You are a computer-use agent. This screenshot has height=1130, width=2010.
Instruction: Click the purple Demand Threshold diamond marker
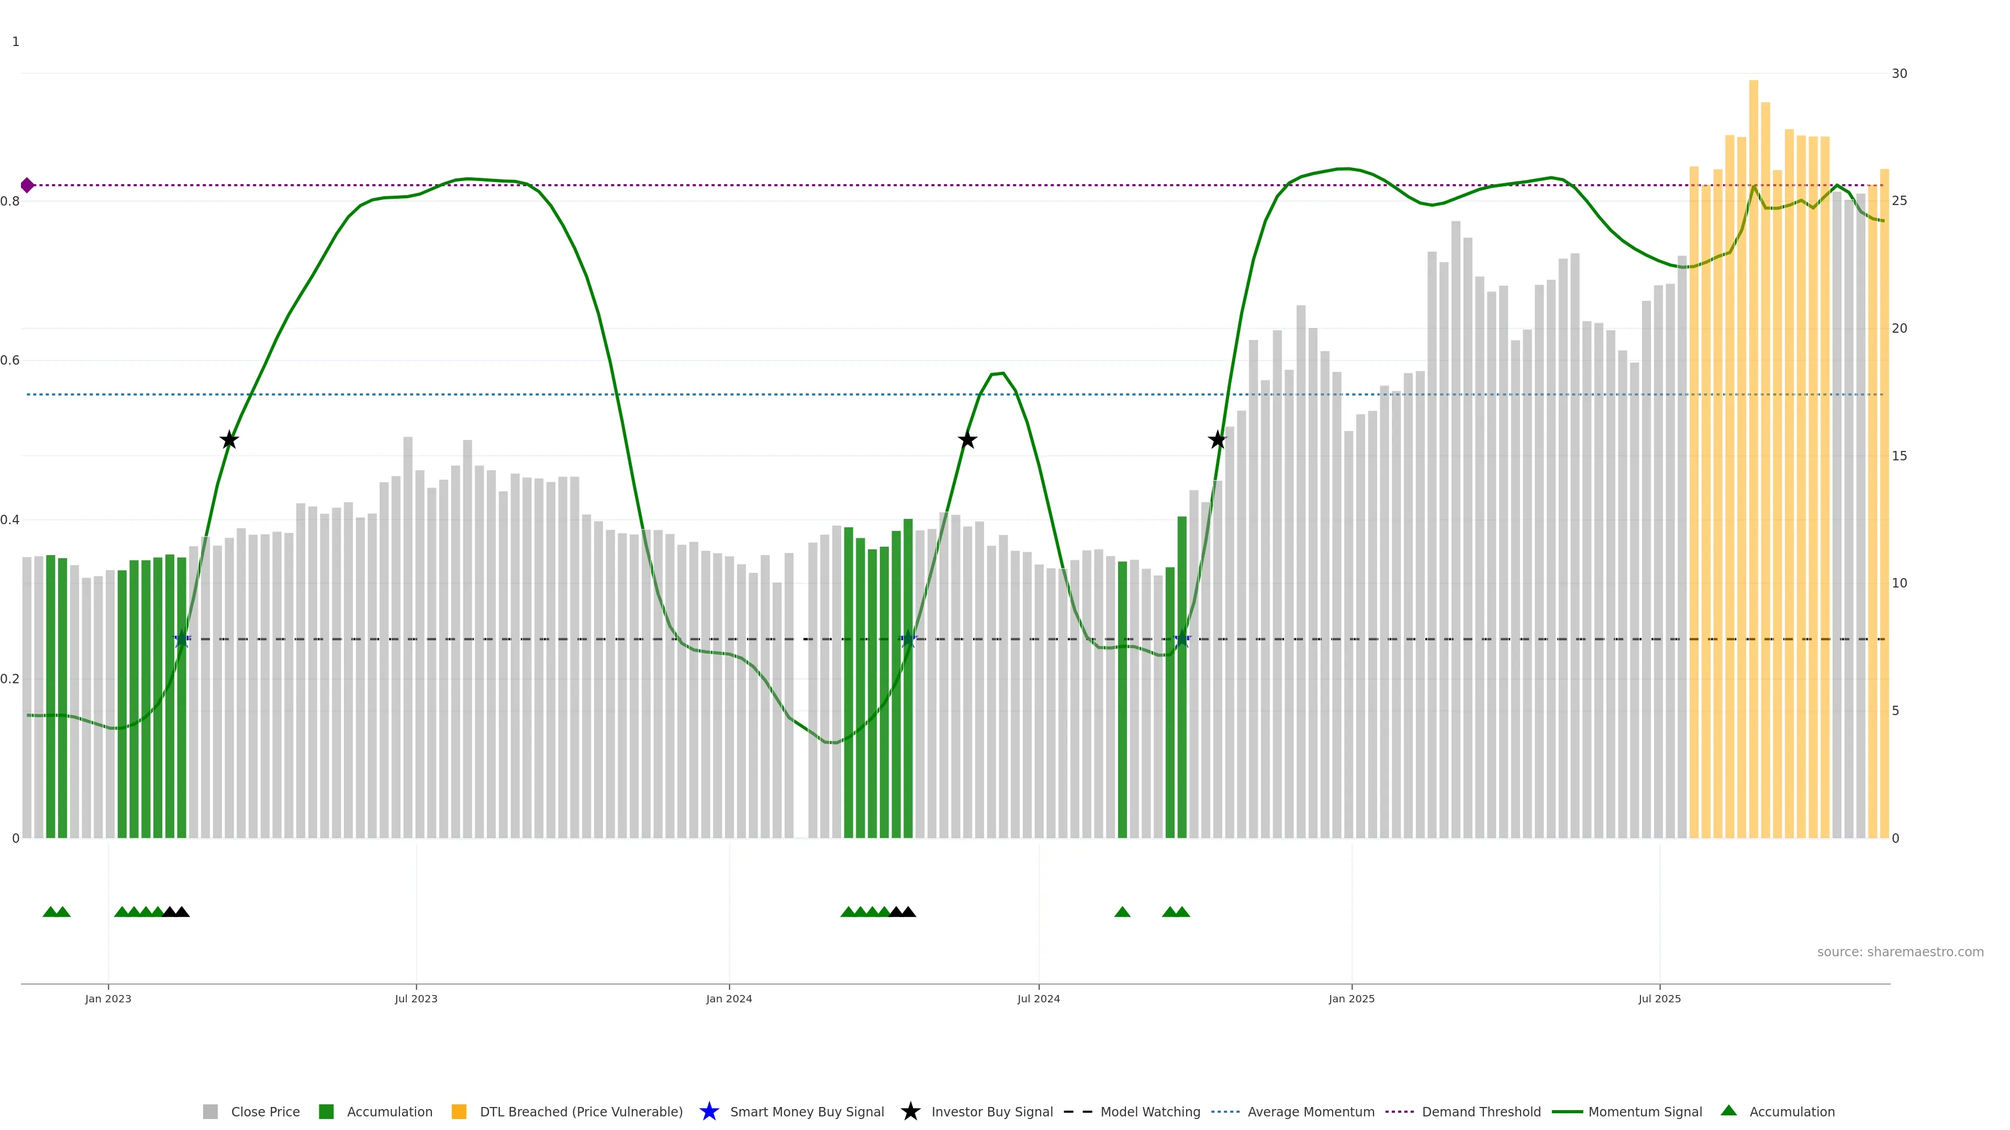click(27, 186)
